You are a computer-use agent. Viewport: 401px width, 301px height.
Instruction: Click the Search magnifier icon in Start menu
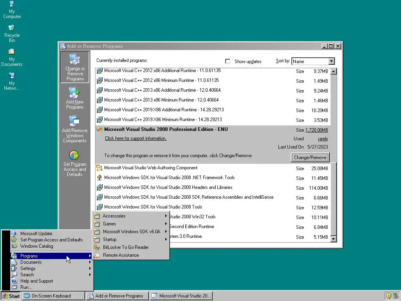[14, 275]
